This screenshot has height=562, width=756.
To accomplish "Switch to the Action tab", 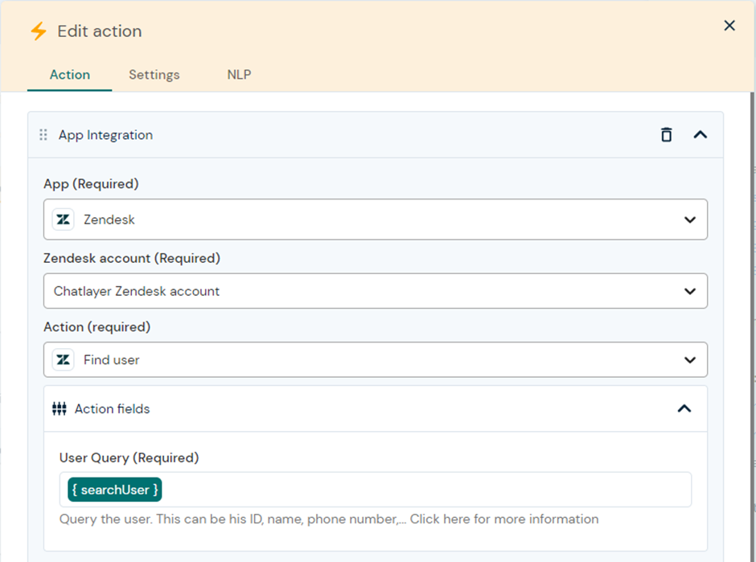I will 70,75.
